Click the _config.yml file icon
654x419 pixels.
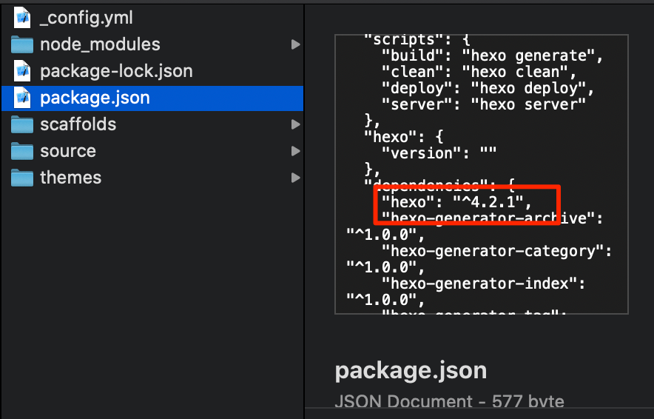click(22, 18)
